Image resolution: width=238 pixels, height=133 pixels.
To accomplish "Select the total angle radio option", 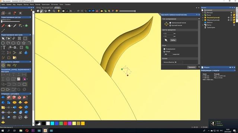I will click(x=164, y=52).
